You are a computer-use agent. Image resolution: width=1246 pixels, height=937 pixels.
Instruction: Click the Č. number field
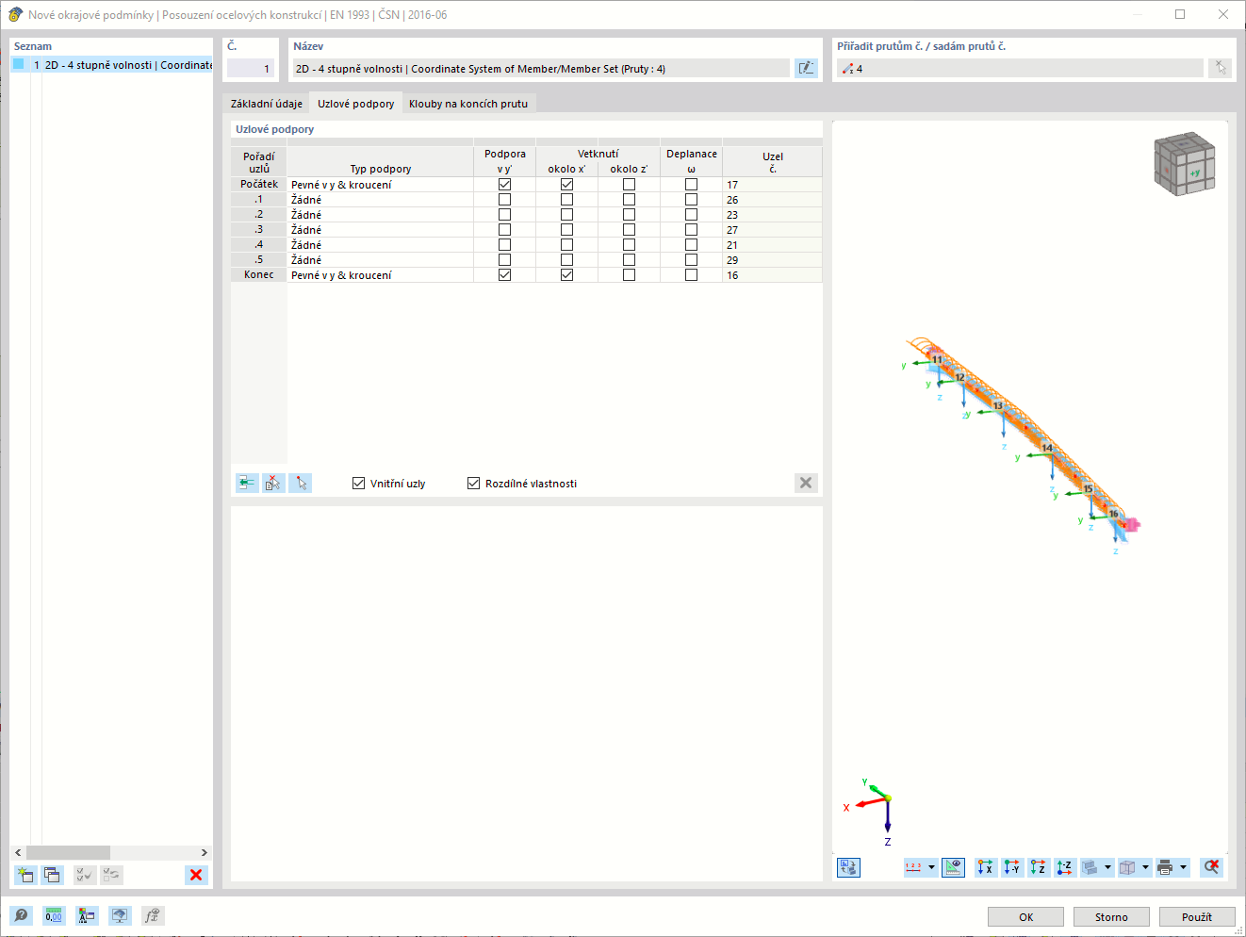tap(251, 68)
